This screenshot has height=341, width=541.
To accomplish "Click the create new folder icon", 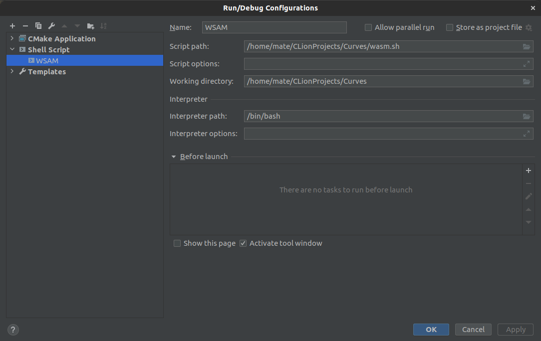I will click(90, 26).
